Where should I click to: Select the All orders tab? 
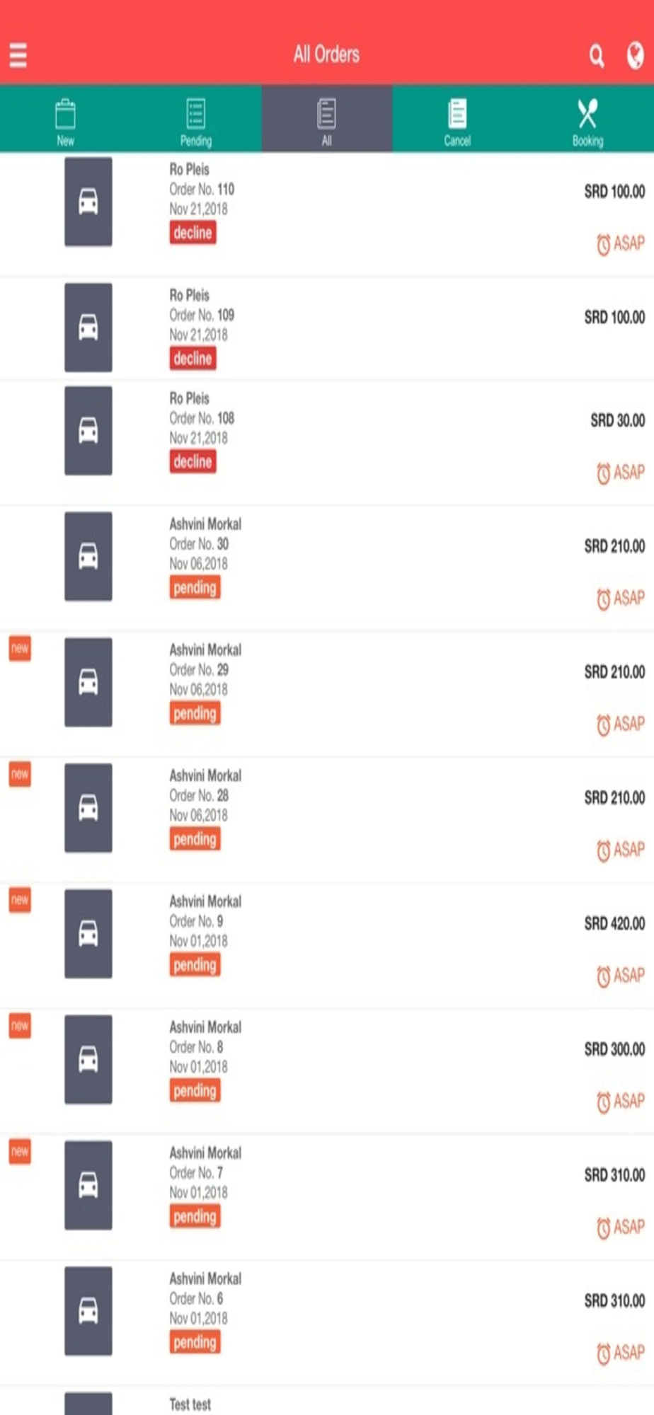click(327, 119)
